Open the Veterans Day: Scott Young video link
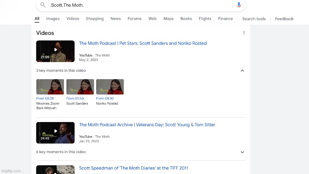Image resolution: width=309 pixels, height=174 pixels. pyautogui.click(x=147, y=125)
